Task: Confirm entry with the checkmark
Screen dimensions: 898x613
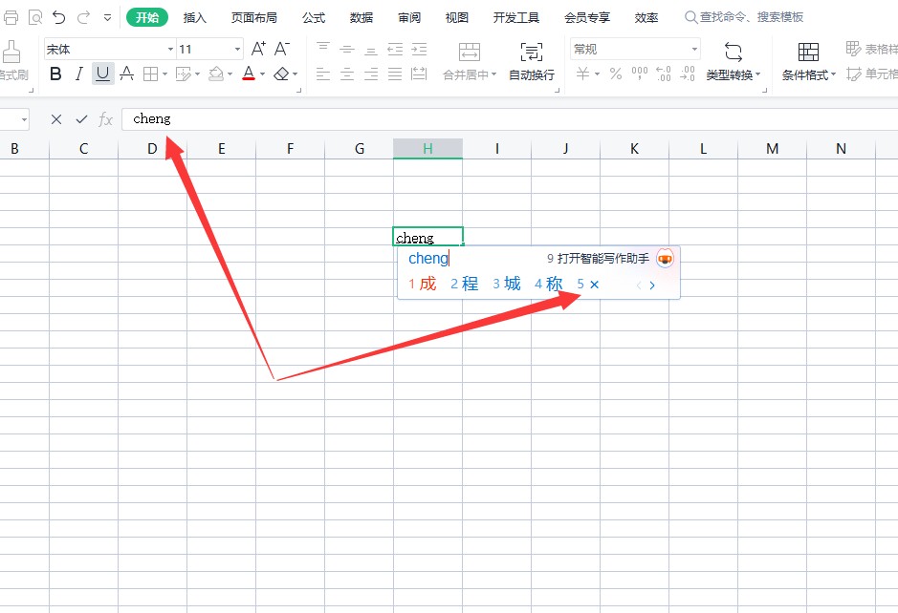Action: (81, 119)
